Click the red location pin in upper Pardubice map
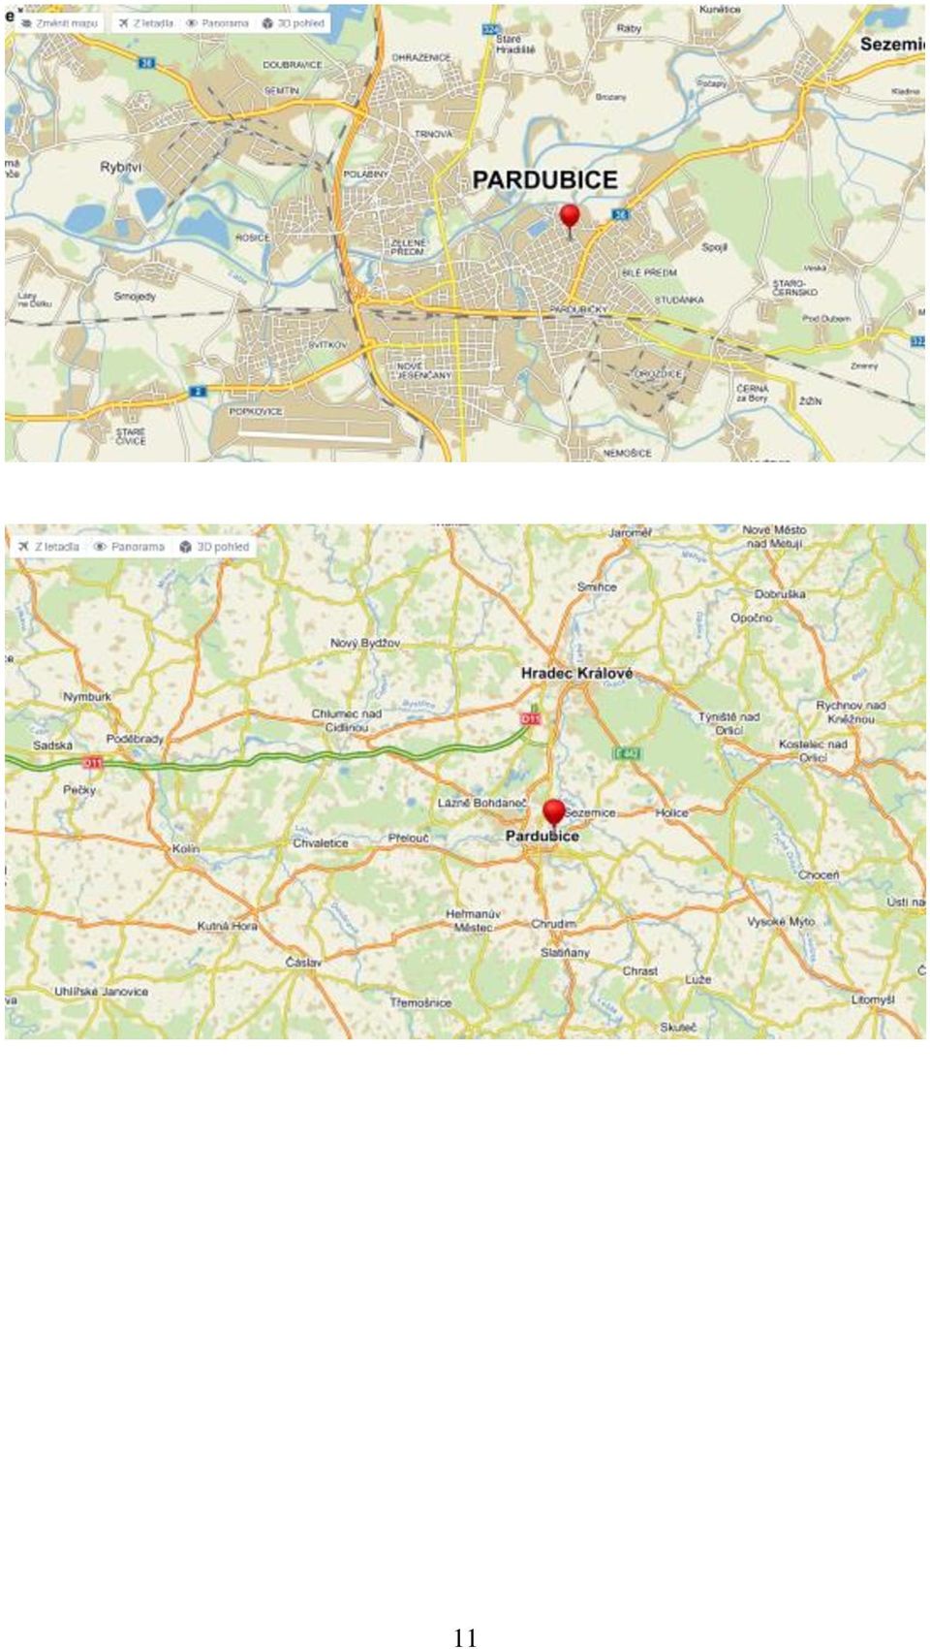Image resolution: width=930 pixels, height=1649 pixels. [570, 220]
